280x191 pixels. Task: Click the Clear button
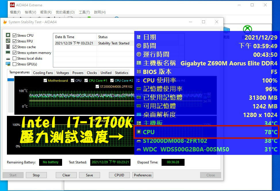(x=66, y=175)
